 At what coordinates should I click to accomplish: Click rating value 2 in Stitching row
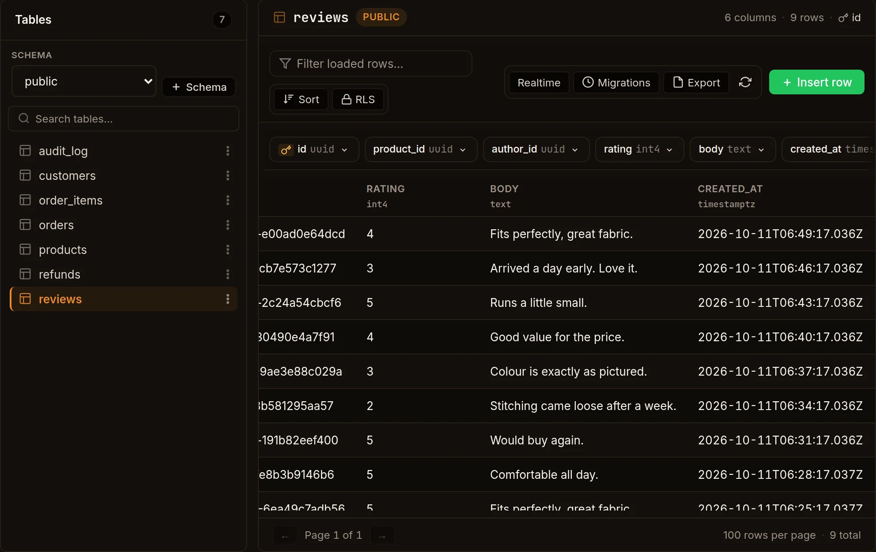coord(370,406)
